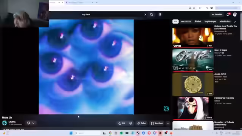Click the search magnifier icon

pos(151,14)
